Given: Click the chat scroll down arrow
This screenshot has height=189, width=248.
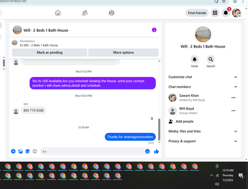Looking at the screenshot, I should 159,142.
